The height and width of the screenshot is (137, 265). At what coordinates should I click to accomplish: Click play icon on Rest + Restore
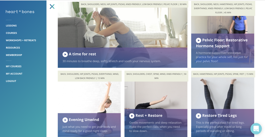click(132, 116)
